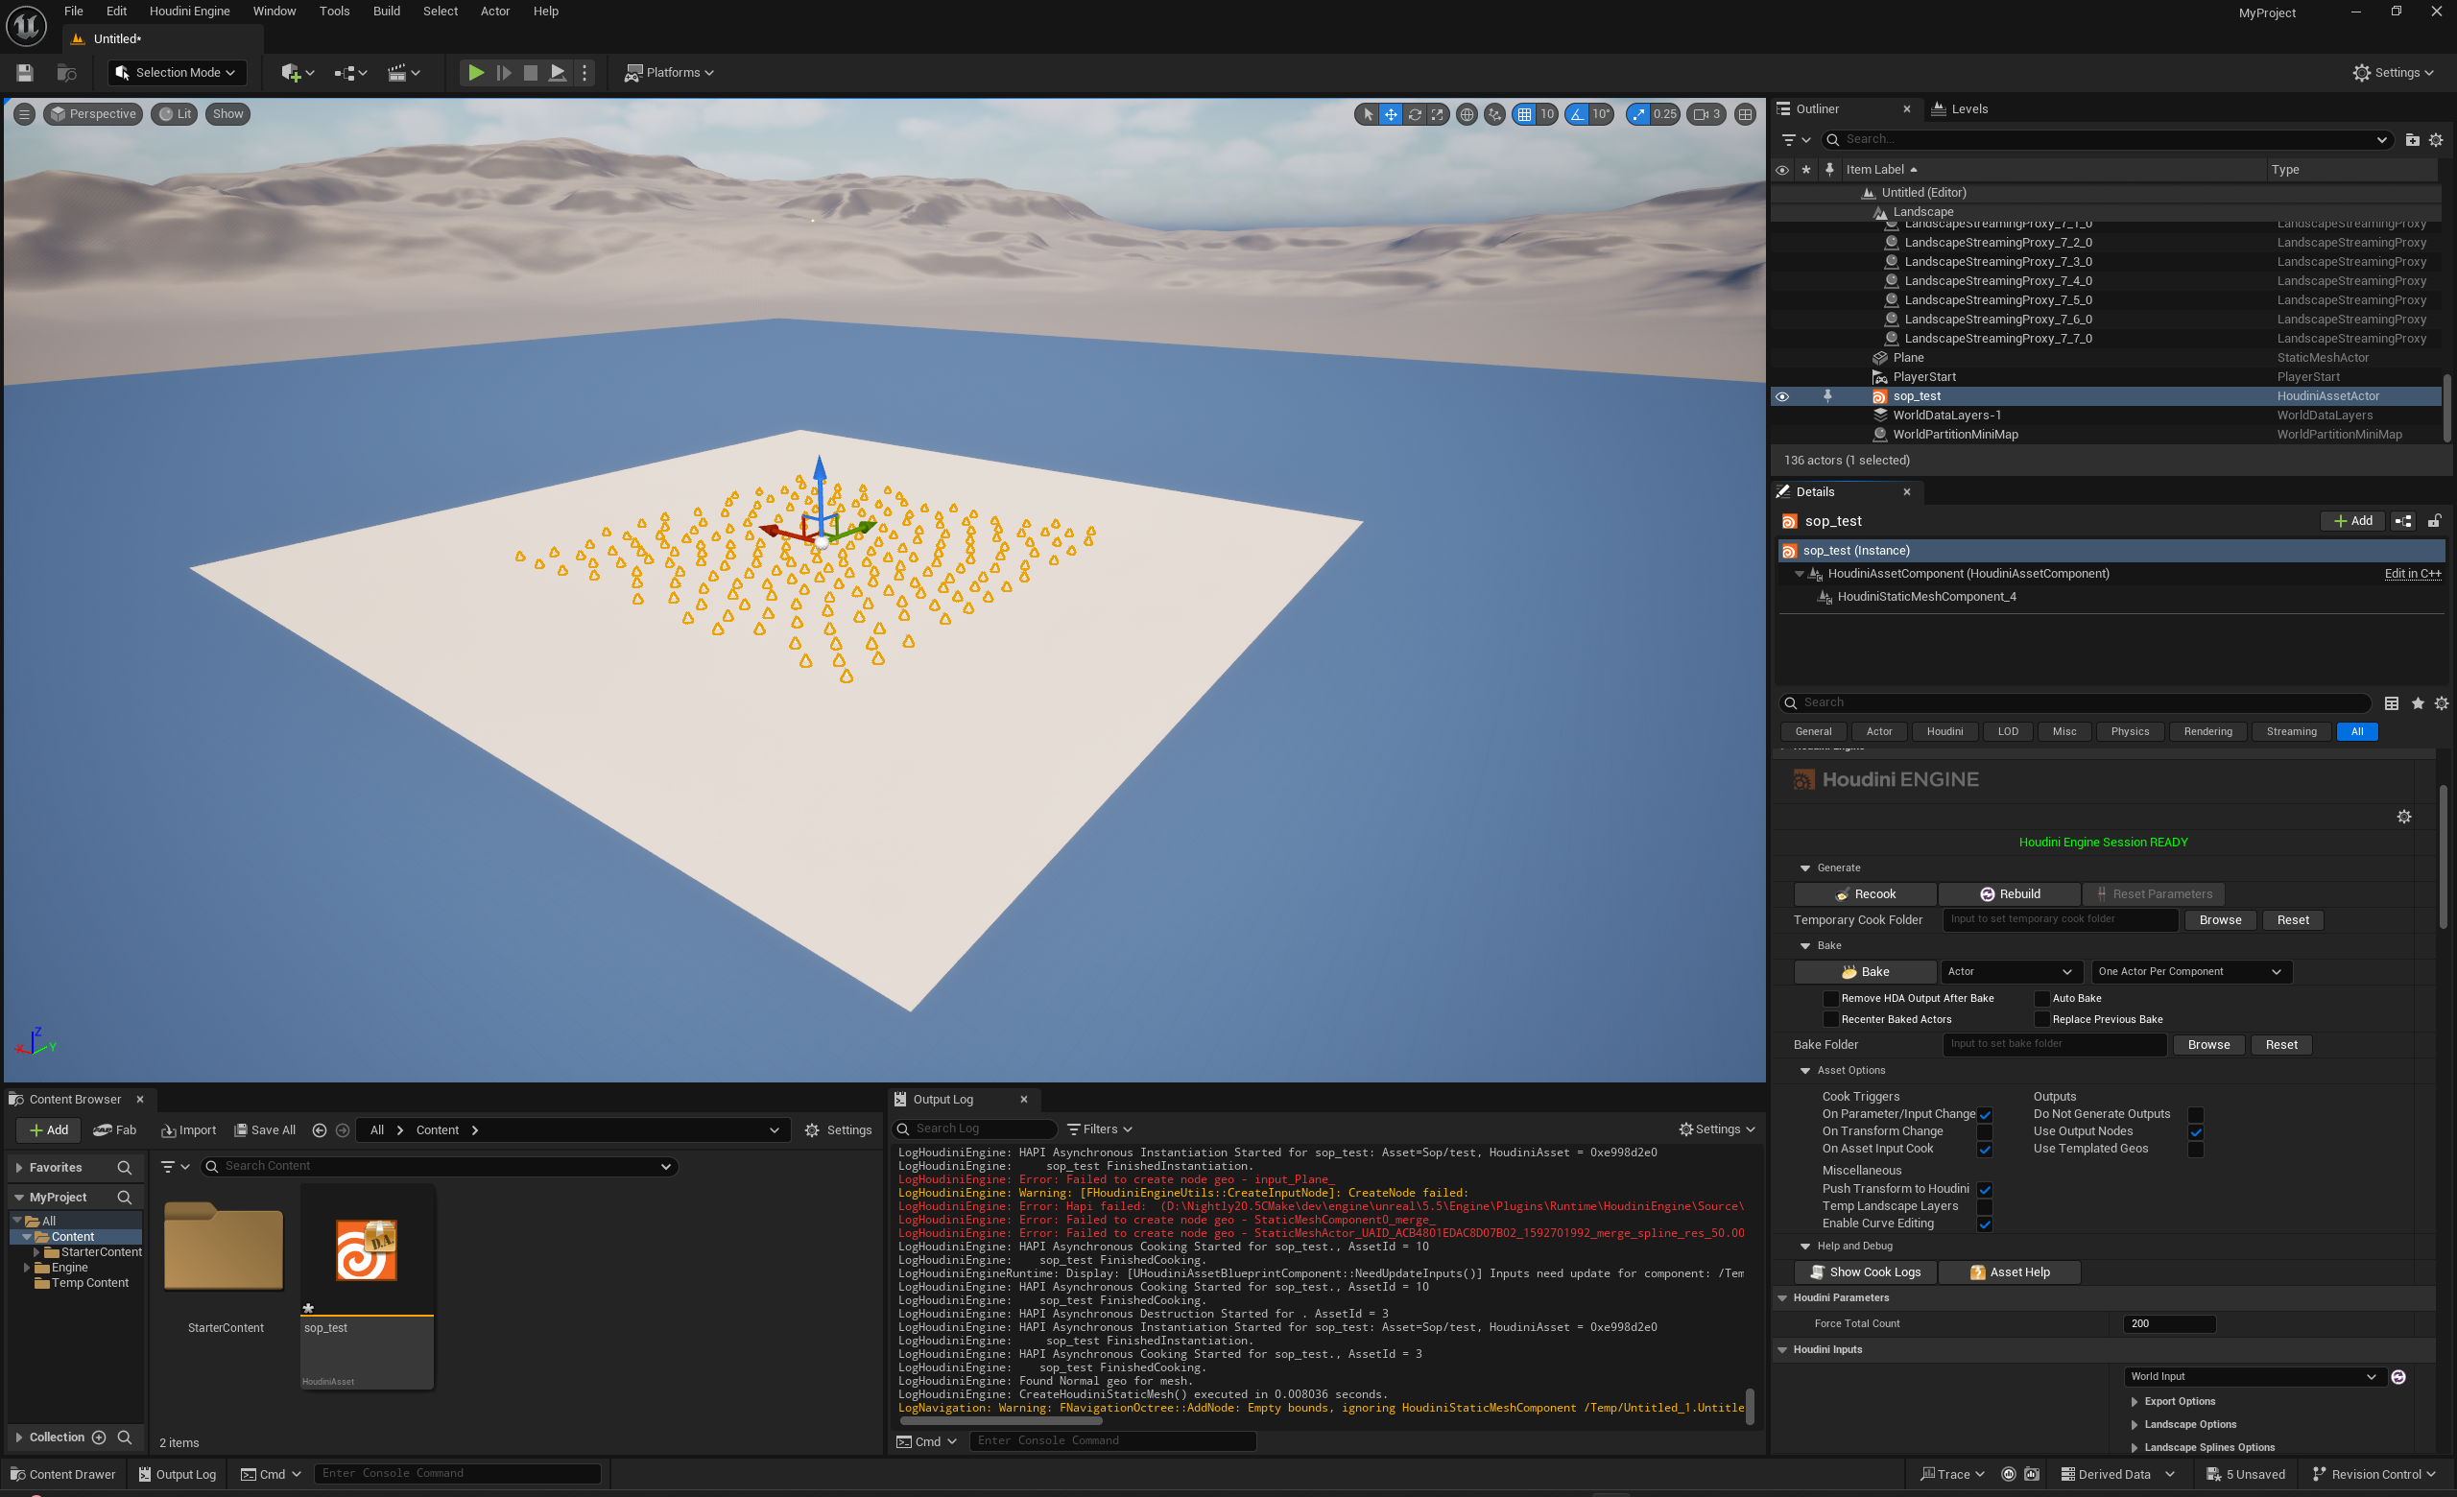Viewport: 2457px width, 1497px height.
Task: Uncheck Use Output Nodes checkbox
Action: point(2195,1132)
